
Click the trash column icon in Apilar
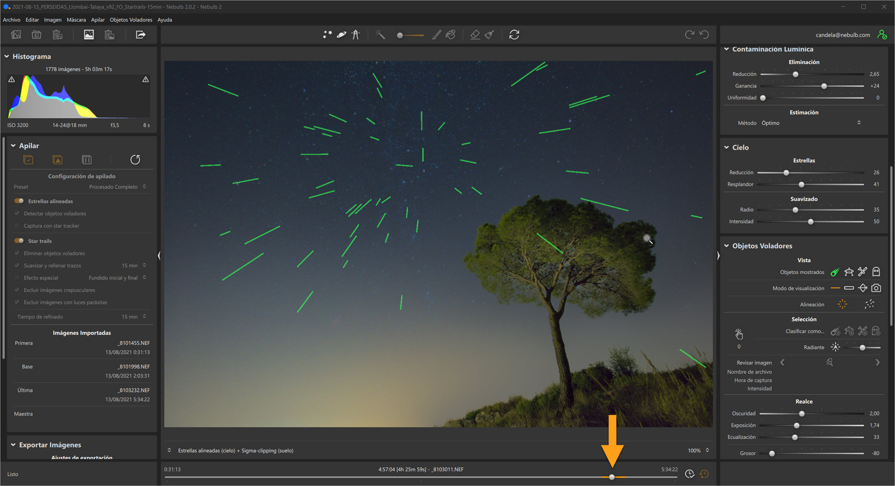coord(87,160)
